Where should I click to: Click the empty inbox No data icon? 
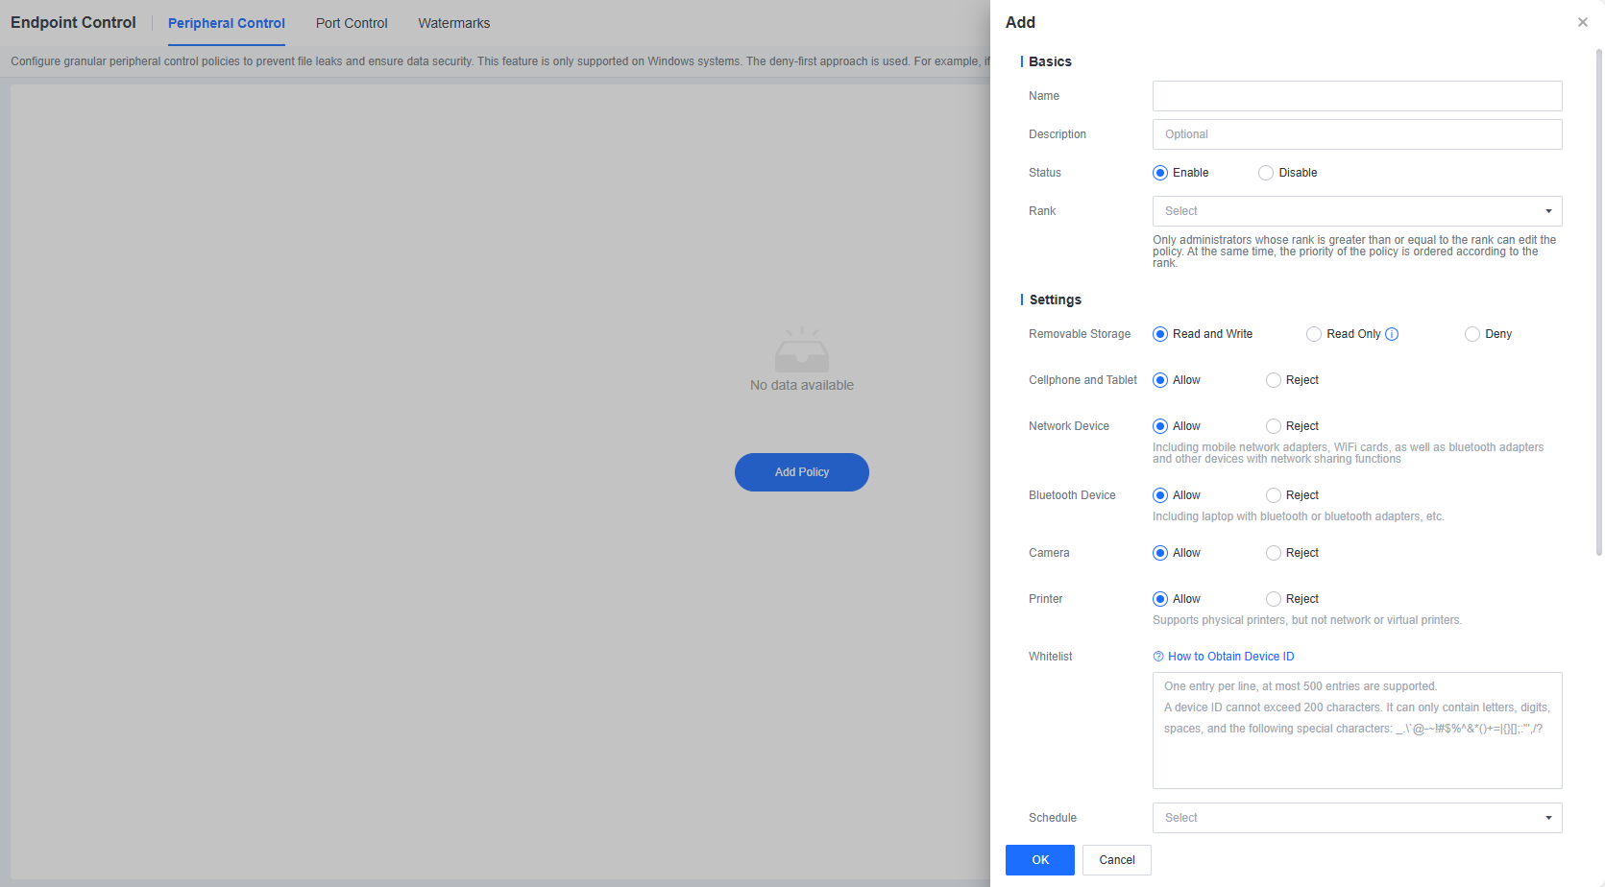802,349
